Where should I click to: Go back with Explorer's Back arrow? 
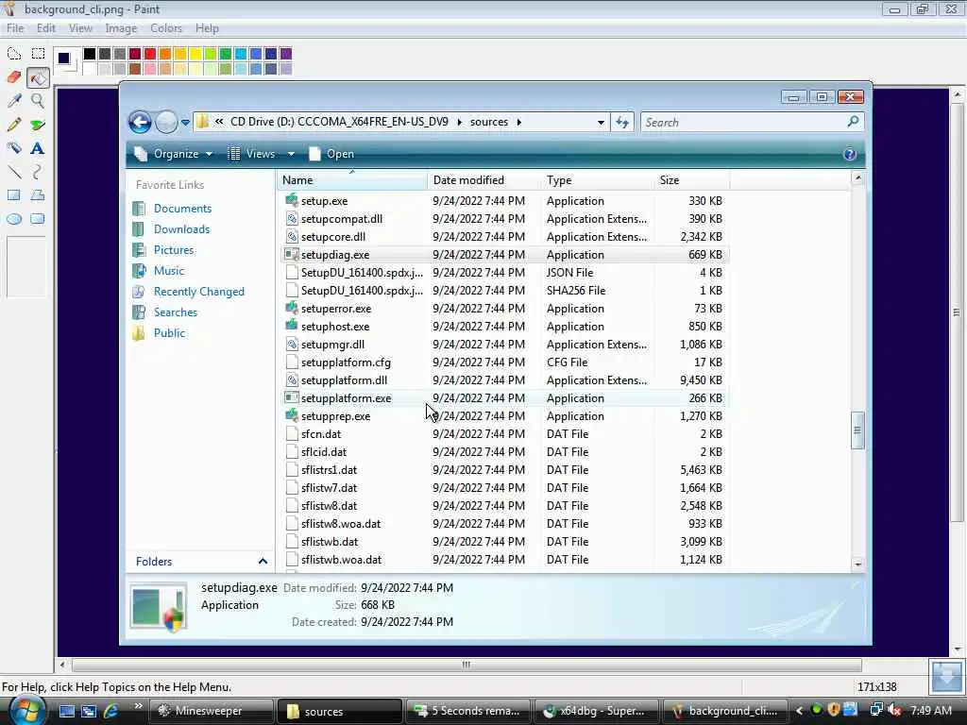[x=140, y=122]
